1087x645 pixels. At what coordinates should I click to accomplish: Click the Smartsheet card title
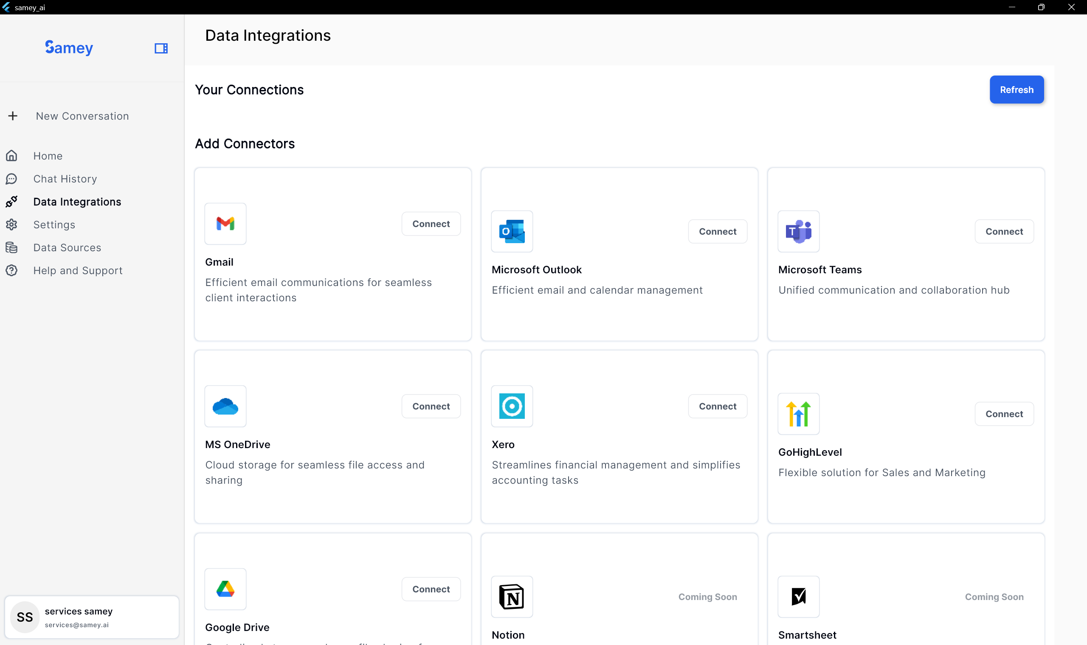[x=807, y=635]
